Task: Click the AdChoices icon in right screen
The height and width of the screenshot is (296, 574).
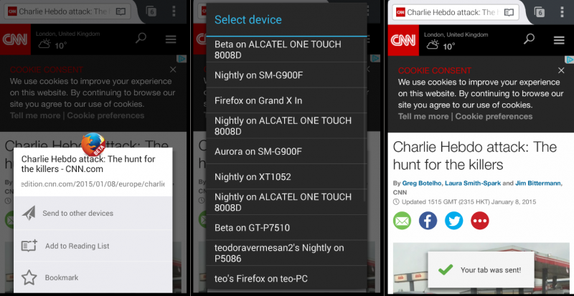Action: click(570, 59)
